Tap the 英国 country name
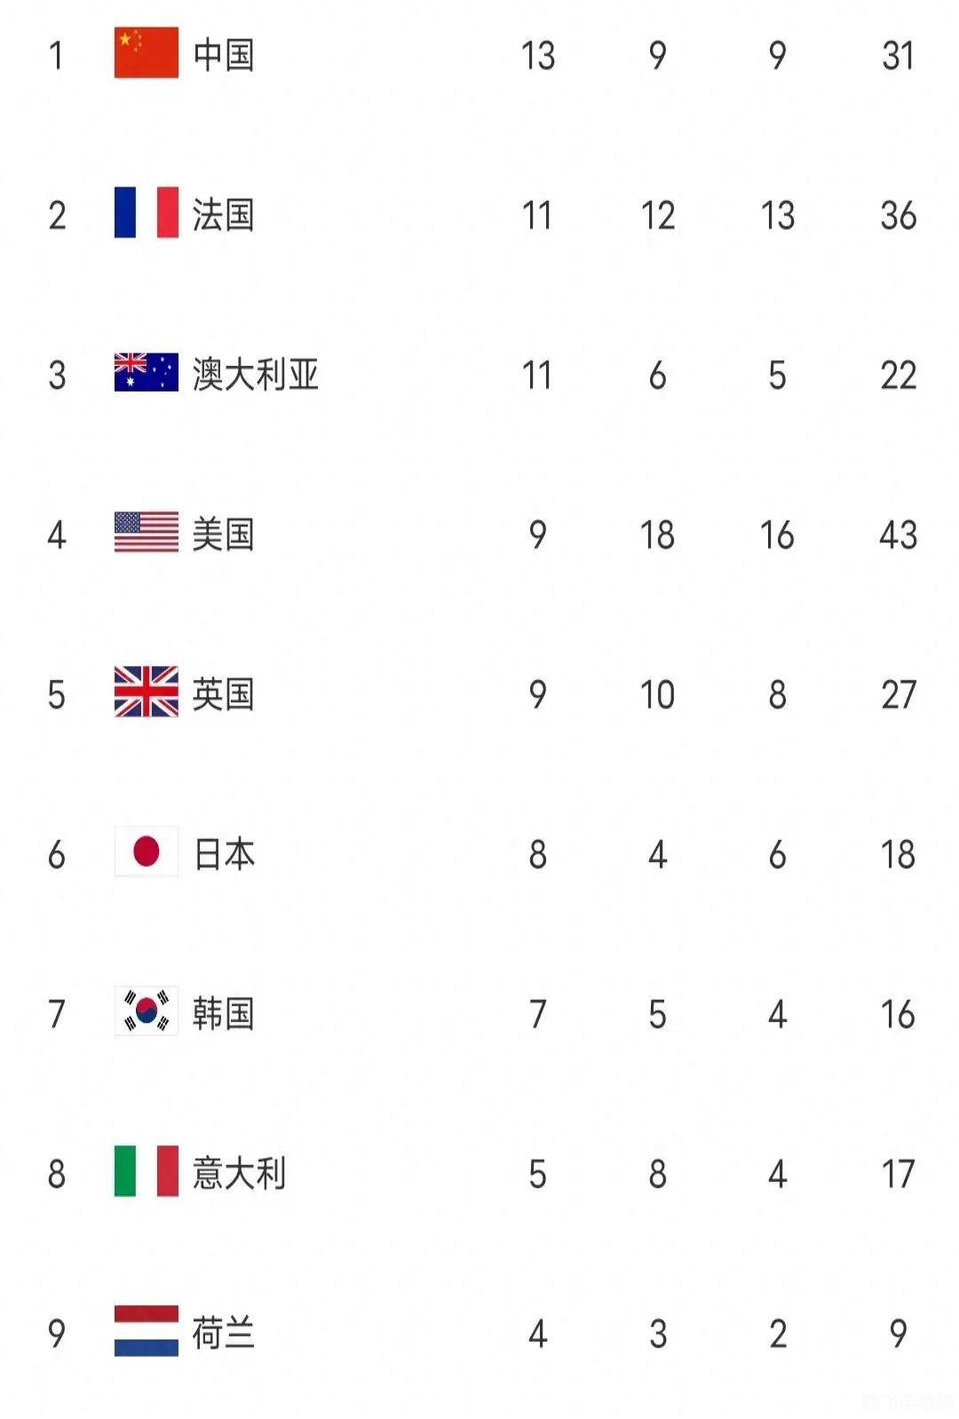959x1419 pixels. pyautogui.click(x=224, y=694)
